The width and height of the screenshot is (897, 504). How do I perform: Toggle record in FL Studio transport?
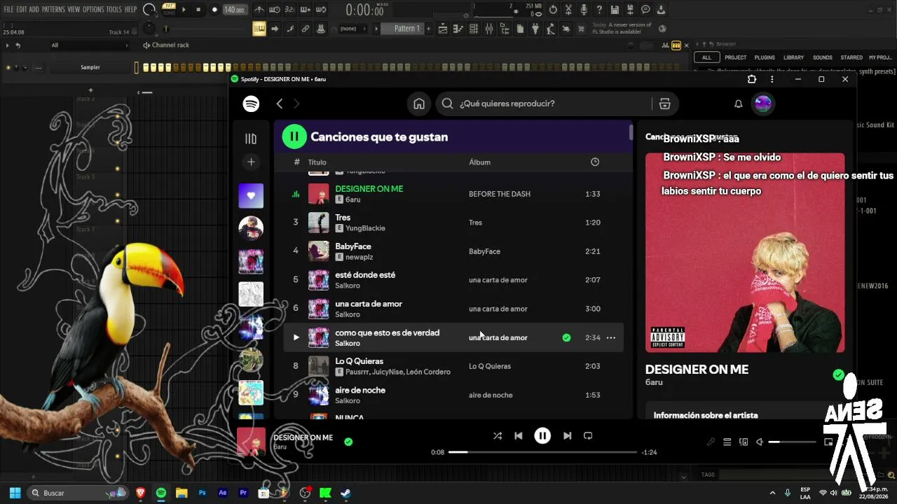[214, 10]
